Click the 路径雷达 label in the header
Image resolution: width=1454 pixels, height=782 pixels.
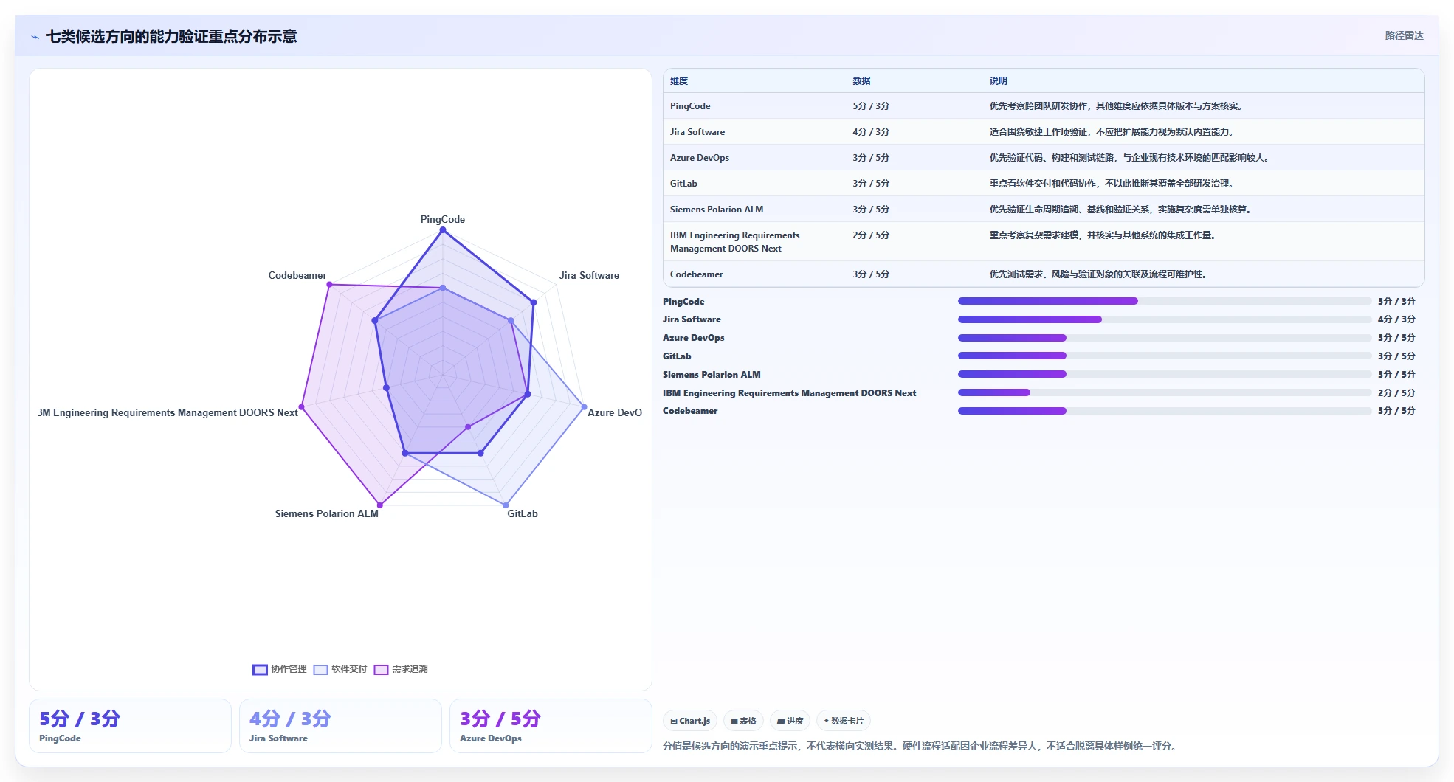pos(1404,35)
